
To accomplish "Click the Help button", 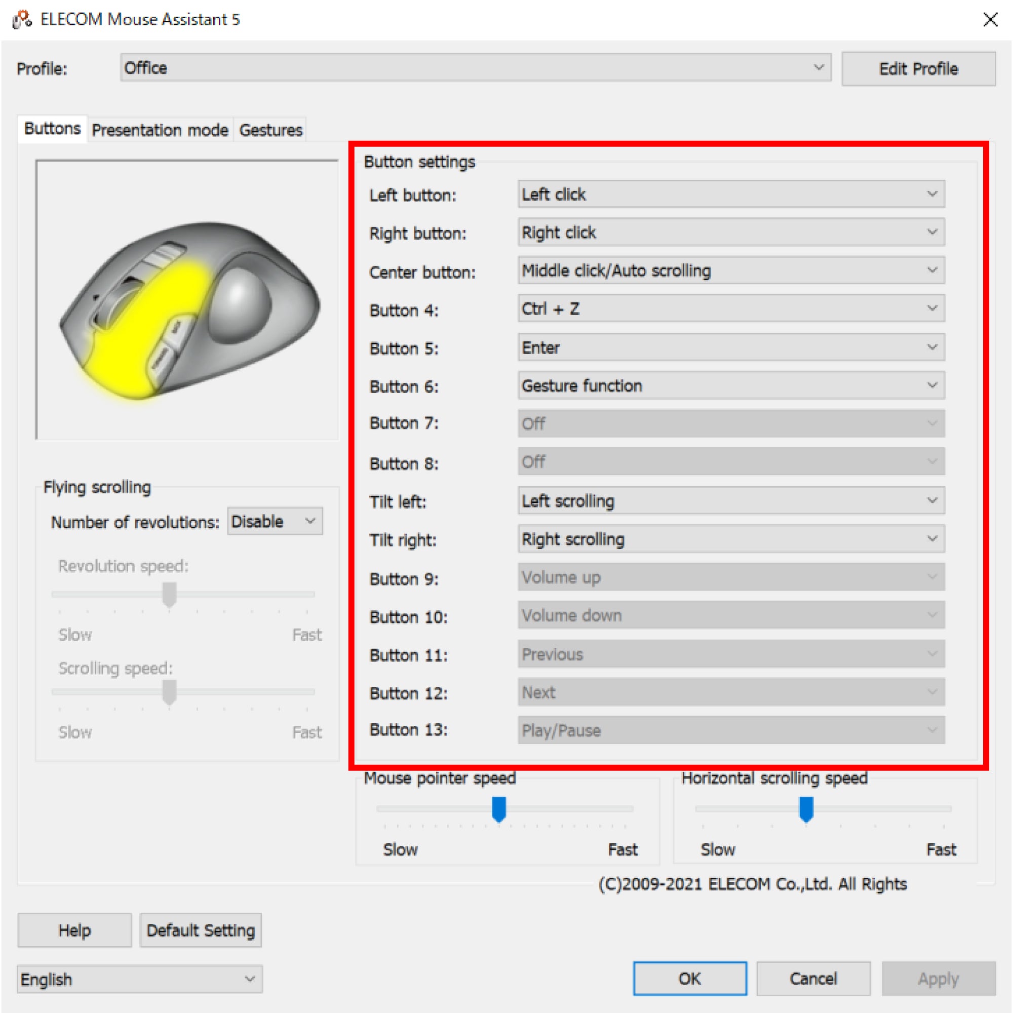I will pyautogui.click(x=74, y=930).
